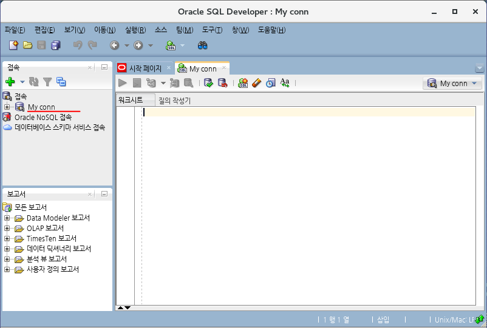
Task: Open the SQL Worksheet connection dropdown arrow
Action: point(183,45)
